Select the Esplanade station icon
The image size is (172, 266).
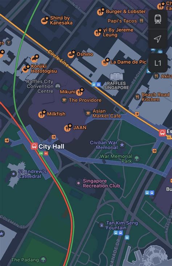[162, 133]
